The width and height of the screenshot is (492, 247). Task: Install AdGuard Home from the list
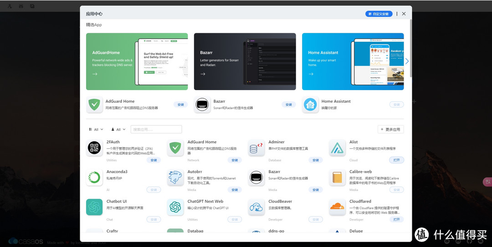(235, 160)
